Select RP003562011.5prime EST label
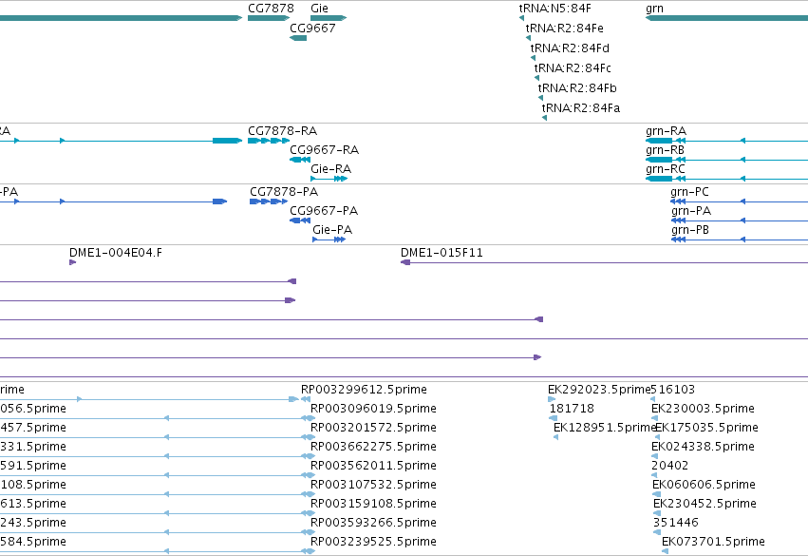This screenshot has height=556, width=808. [373, 466]
